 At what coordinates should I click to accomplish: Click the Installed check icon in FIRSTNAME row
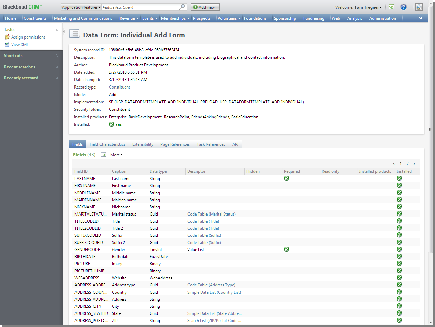tap(399, 185)
